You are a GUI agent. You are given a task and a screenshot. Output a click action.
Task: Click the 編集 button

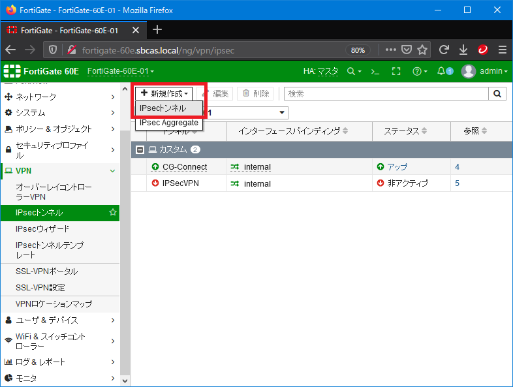point(216,93)
